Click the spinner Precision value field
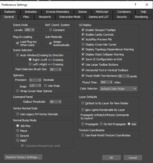 click(x=34, y=80)
